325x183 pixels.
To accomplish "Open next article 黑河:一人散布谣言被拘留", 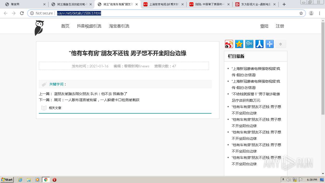I will click(x=97, y=100).
